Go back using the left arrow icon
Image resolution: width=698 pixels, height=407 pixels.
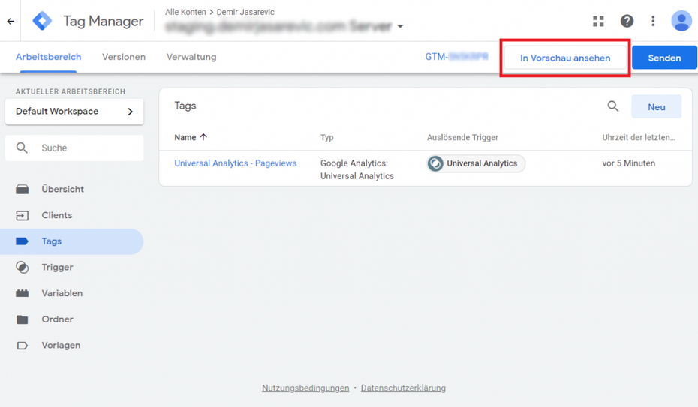tap(11, 21)
